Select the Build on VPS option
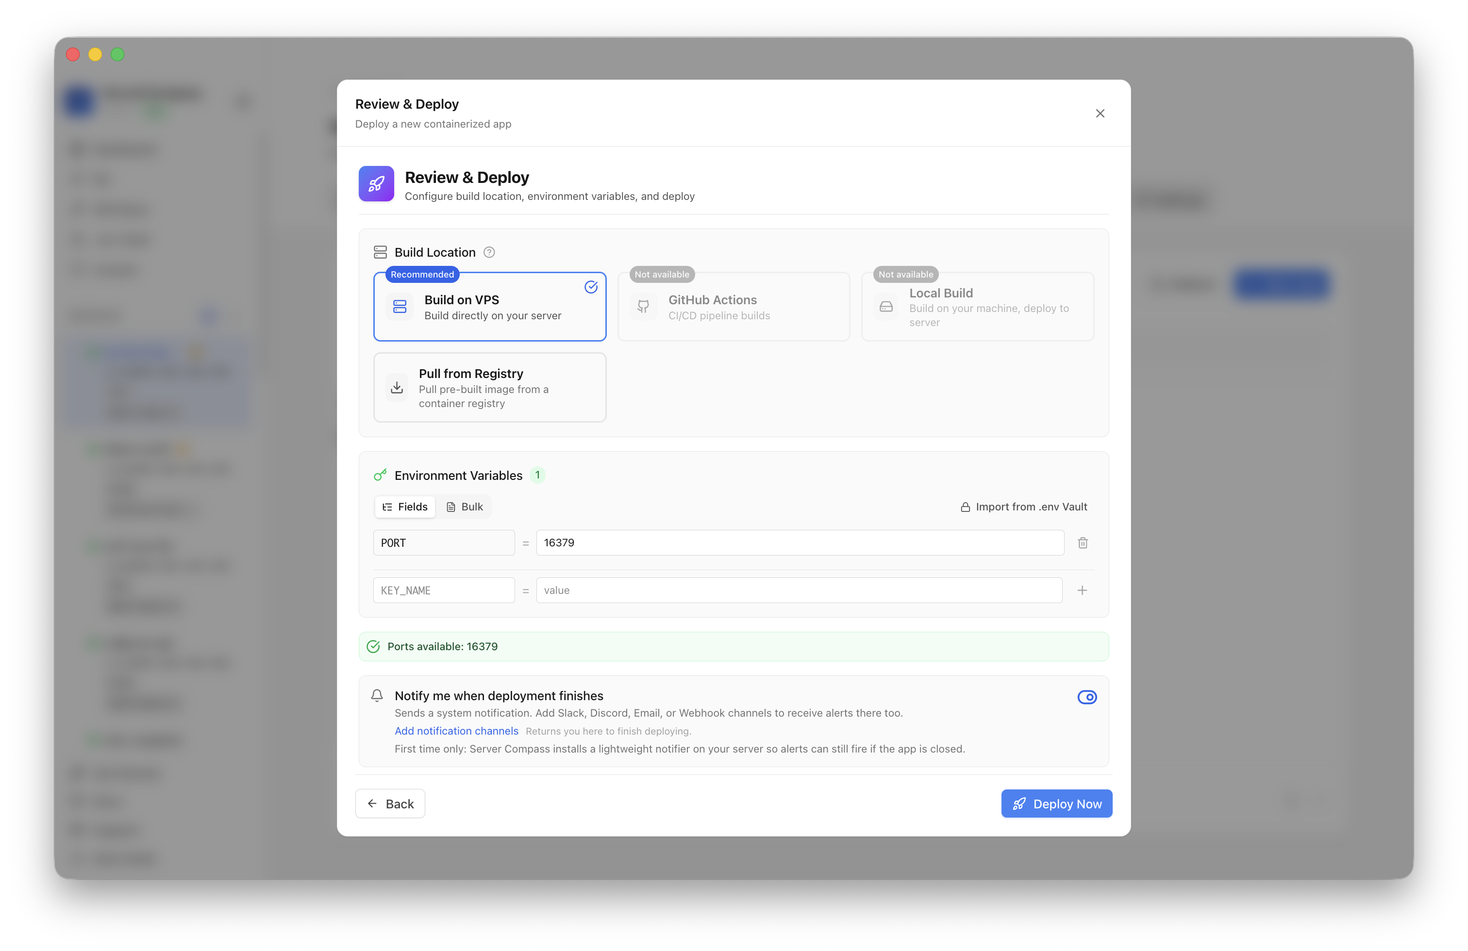Screen dimensions: 1468x951 (x=490, y=306)
